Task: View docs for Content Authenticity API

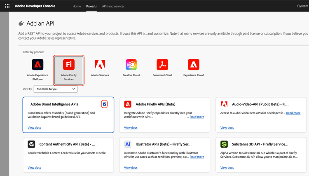Action: point(34,167)
